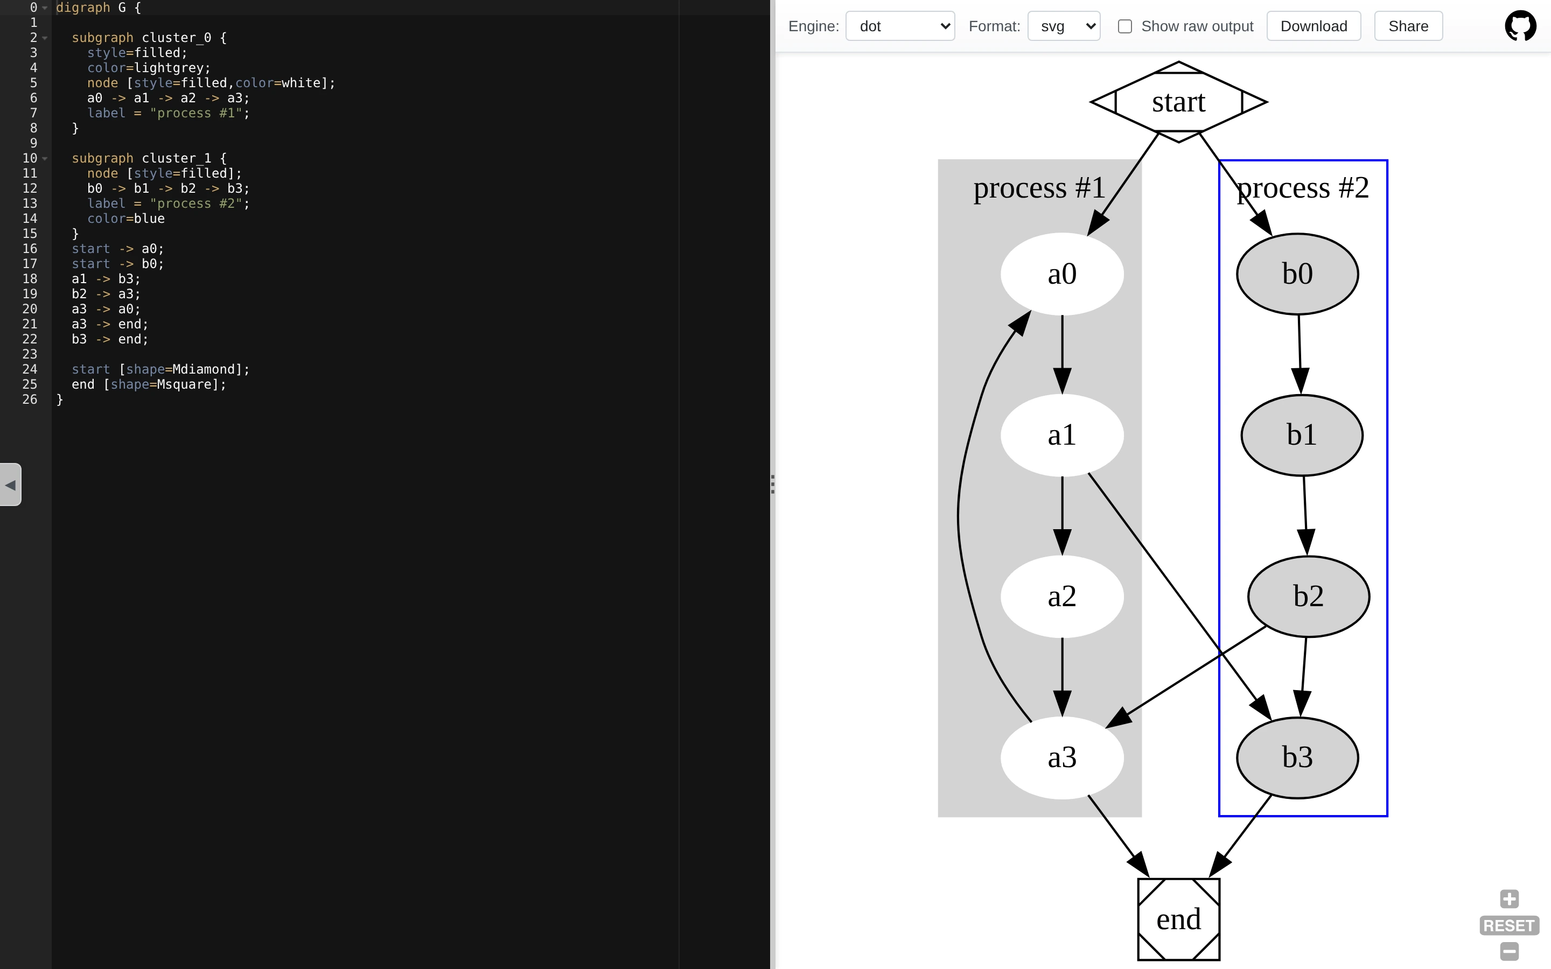Click code line 'start -> a0;'
The height and width of the screenshot is (969, 1551).
pyautogui.click(x=118, y=249)
